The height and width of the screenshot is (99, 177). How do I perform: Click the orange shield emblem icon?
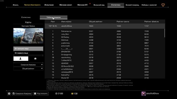pyautogui.click(x=163, y=5)
